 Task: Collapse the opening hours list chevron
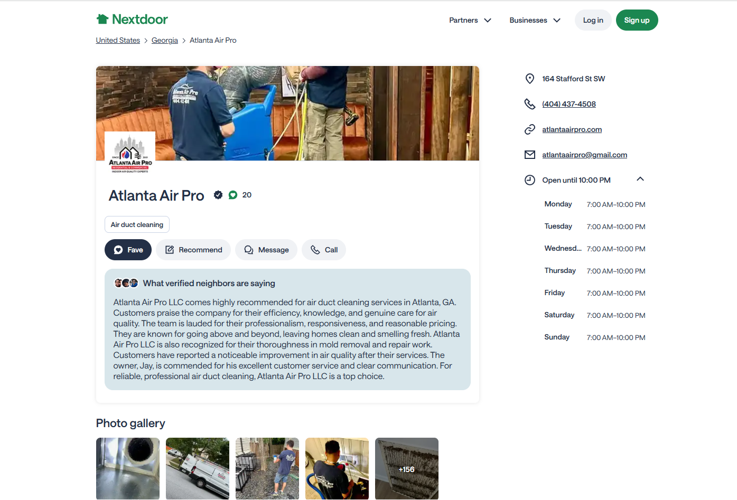(640, 179)
